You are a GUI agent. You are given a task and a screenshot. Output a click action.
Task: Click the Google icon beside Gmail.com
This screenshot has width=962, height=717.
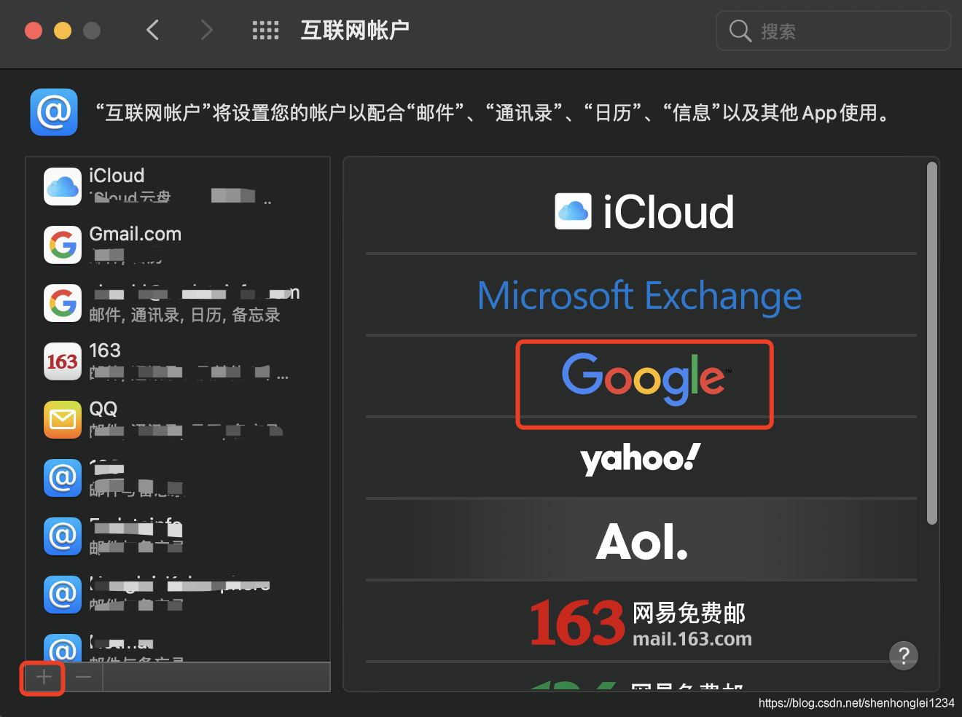63,245
